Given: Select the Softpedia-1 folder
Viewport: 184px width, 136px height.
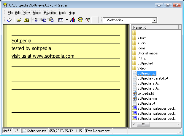Looking at the screenshot, I should click(145, 63).
